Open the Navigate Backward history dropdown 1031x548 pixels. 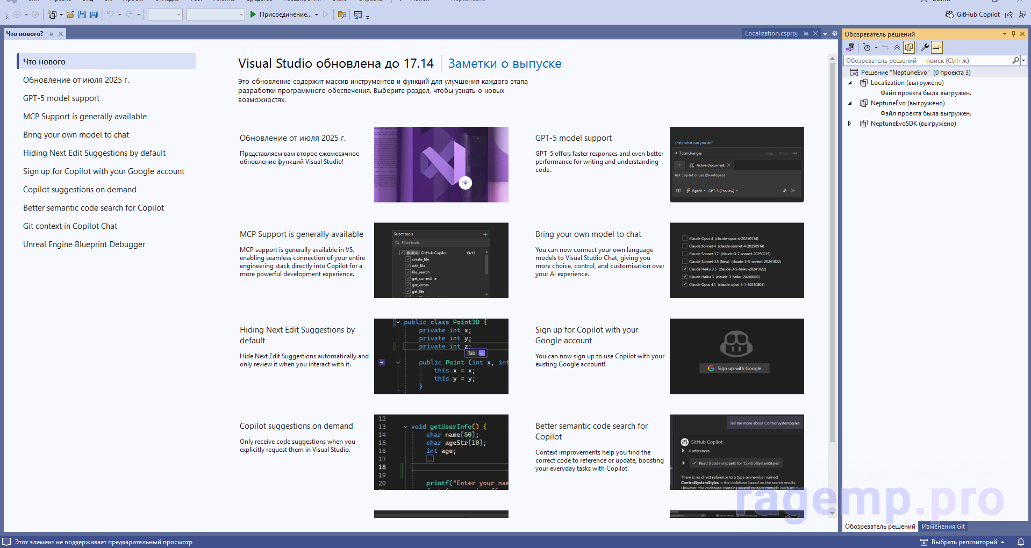(x=26, y=15)
